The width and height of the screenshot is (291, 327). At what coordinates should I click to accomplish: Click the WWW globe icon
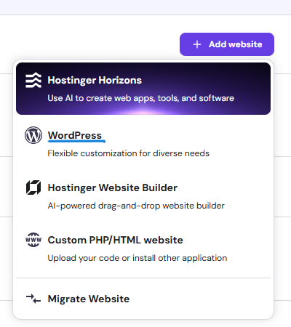33,240
